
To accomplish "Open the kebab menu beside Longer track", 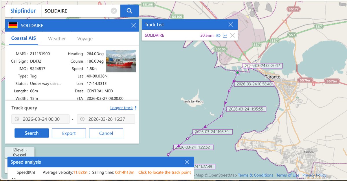I will 135,108.
